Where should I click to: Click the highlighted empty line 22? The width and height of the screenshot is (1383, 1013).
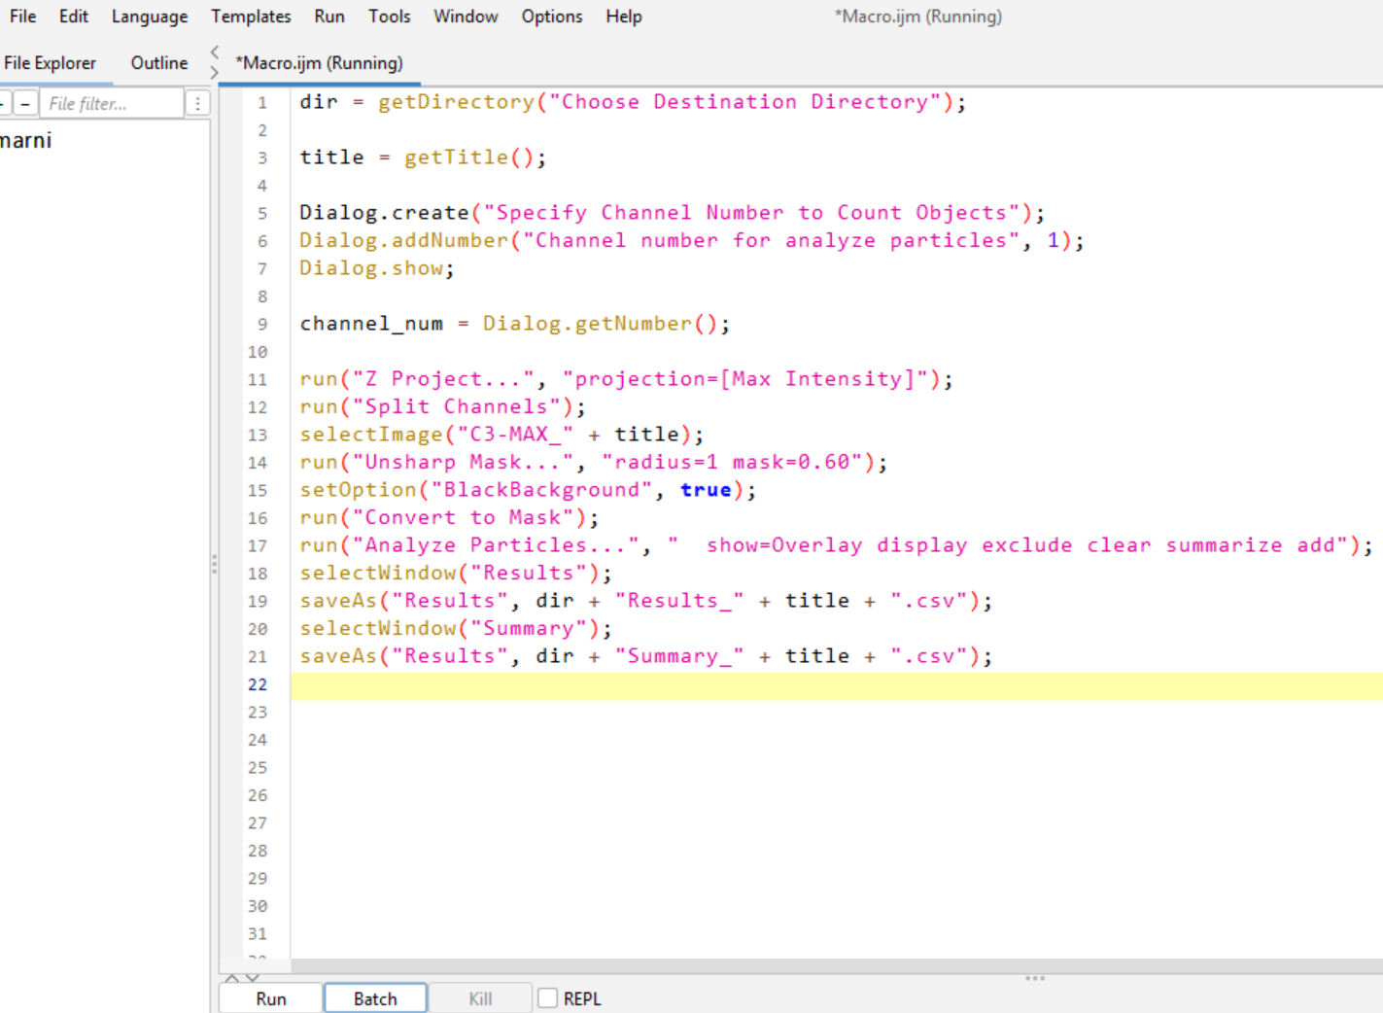coord(836,685)
